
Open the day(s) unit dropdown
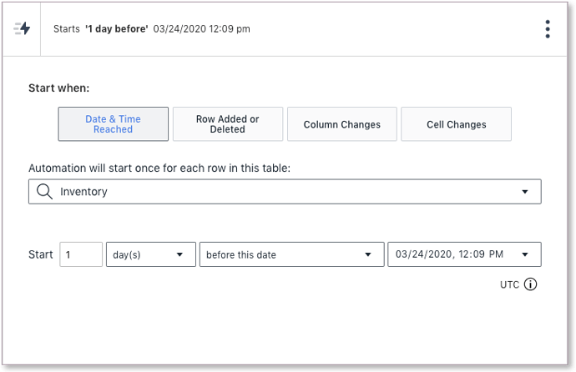(x=151, y=254)
